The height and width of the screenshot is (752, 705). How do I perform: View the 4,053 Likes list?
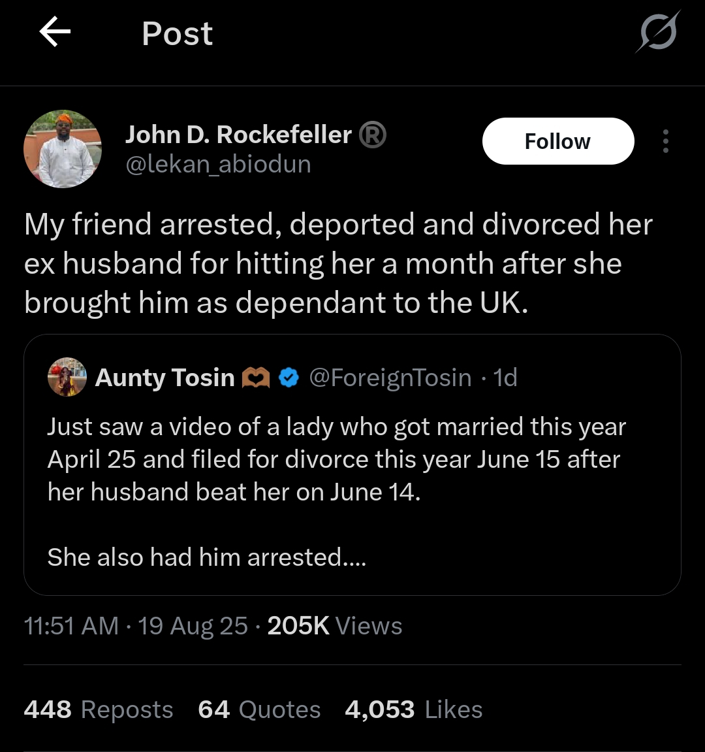pos(413,710)
